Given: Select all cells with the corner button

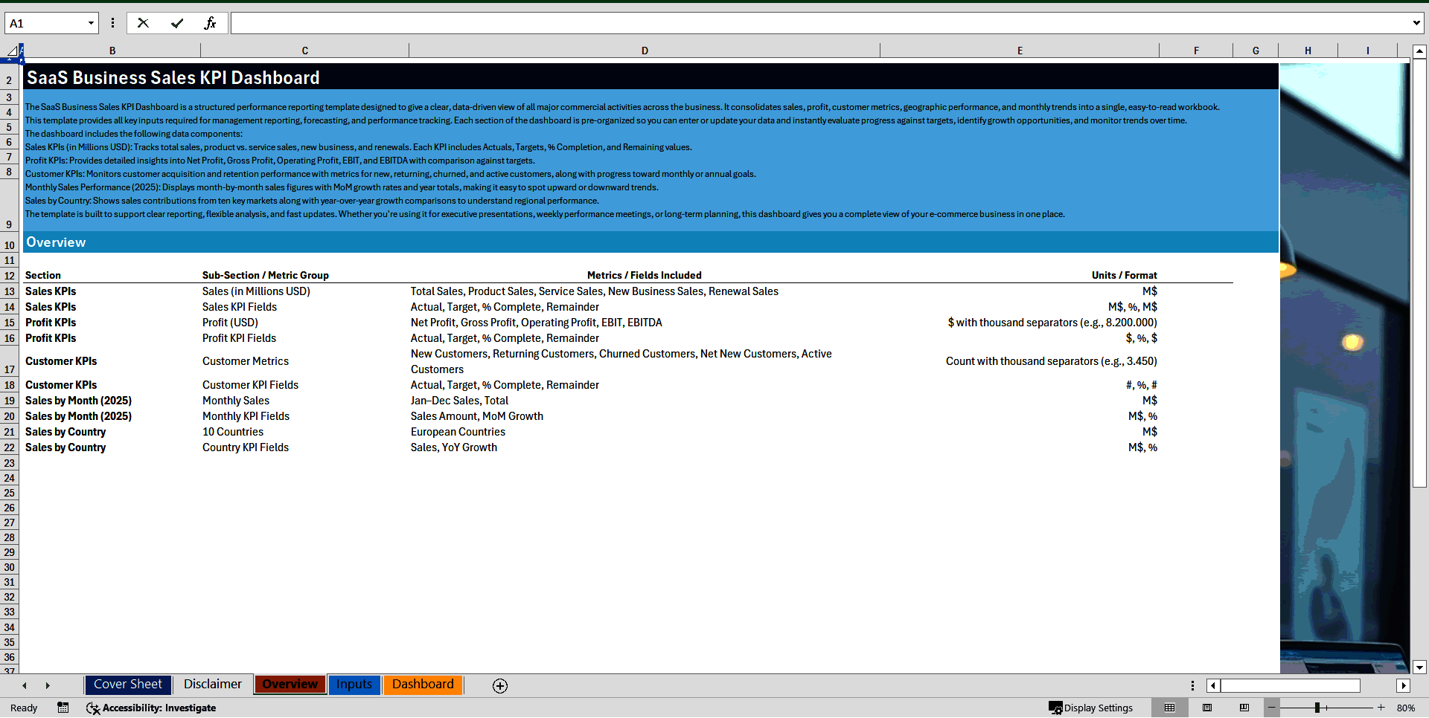Looking at the screenshot, I should tap(11, 50).
